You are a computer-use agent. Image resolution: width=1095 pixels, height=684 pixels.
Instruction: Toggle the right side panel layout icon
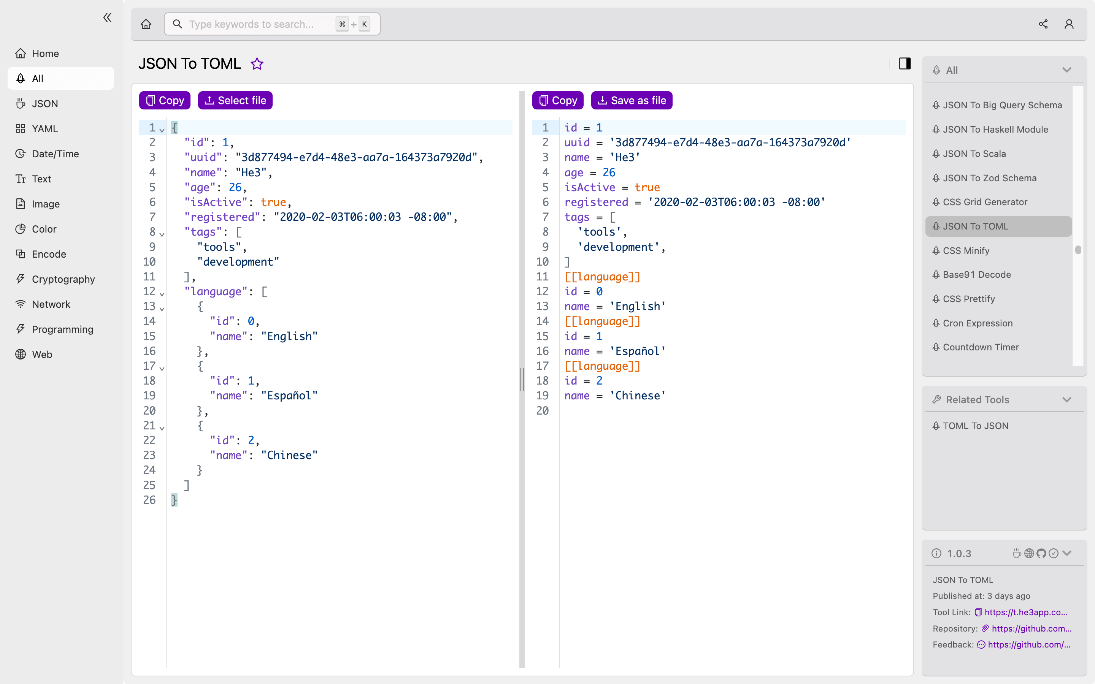905,63
